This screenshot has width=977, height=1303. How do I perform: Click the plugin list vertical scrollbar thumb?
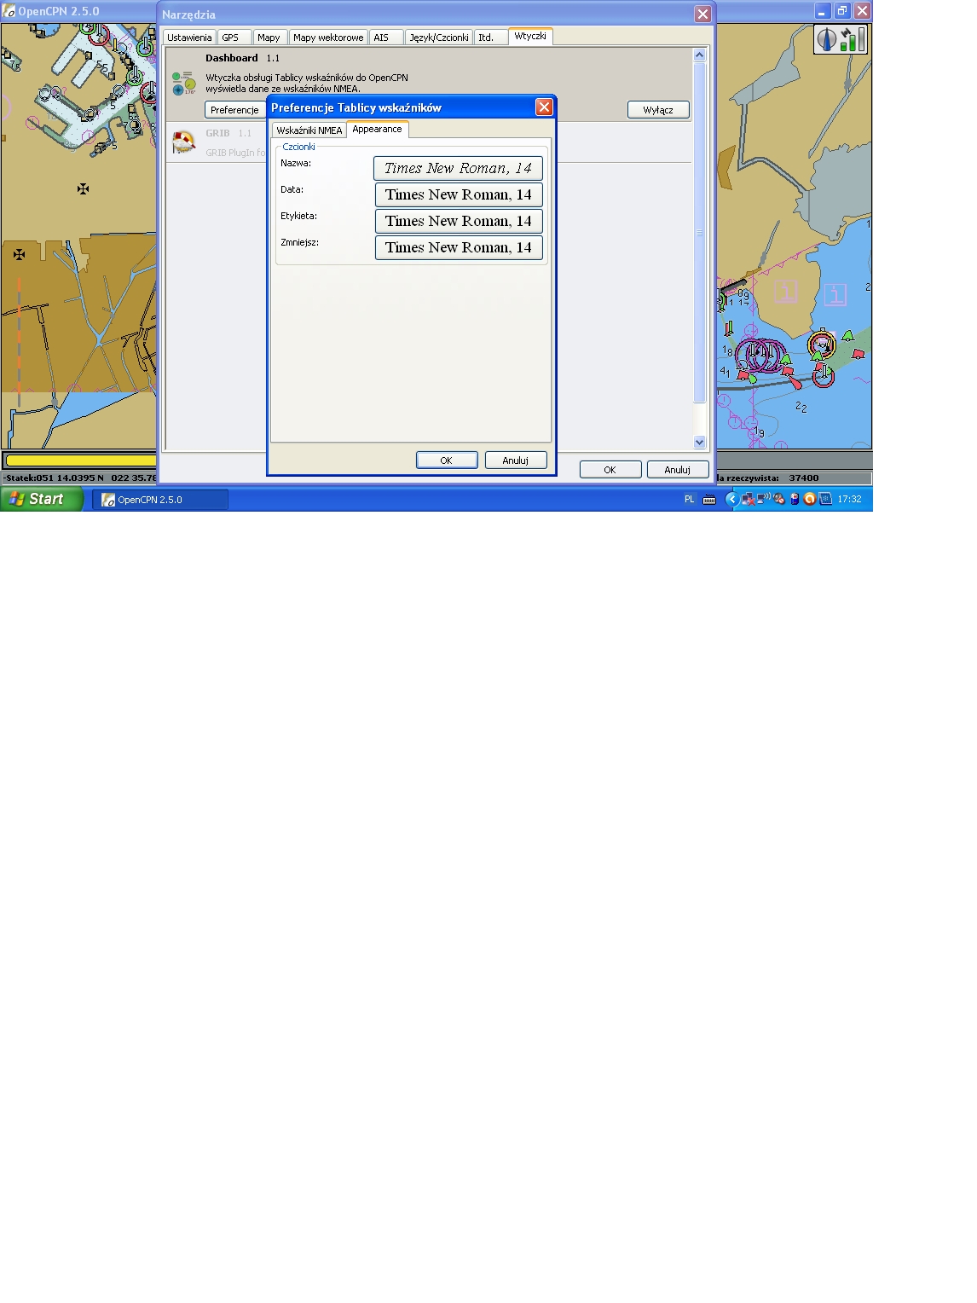[x=700, y=233]
